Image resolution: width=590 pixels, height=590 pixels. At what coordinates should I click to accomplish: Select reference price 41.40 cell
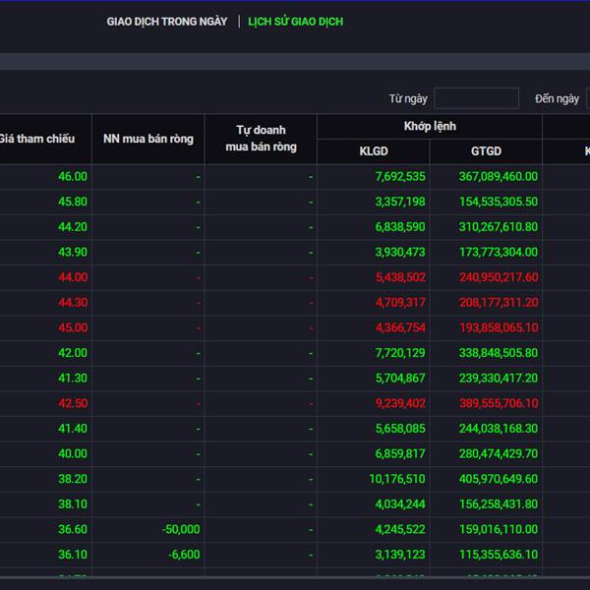tap(73, 429)
